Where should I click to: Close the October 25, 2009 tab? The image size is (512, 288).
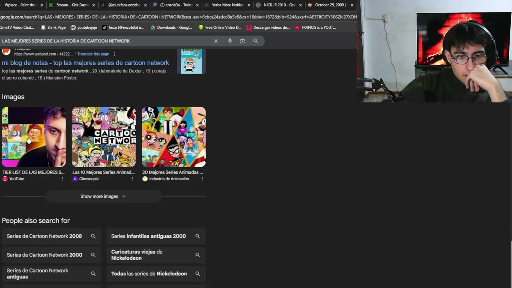point(352,5)
